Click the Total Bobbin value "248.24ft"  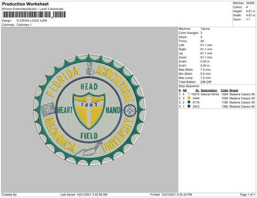(x=206, y=82)
